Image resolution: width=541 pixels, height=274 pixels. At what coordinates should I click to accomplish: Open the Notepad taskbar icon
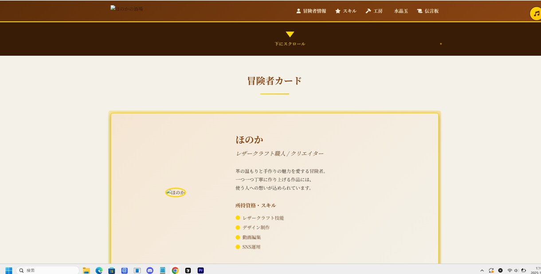pyautogui.click(x=163, y=270)
